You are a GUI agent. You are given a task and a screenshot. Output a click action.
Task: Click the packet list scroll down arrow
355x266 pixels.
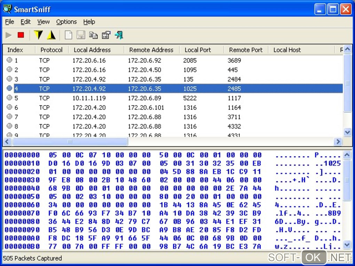[348, 132]
